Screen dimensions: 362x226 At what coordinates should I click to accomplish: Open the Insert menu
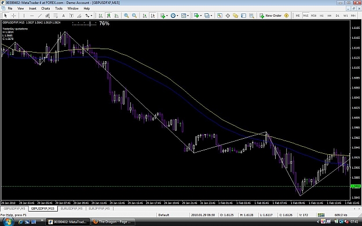[32, 8]
